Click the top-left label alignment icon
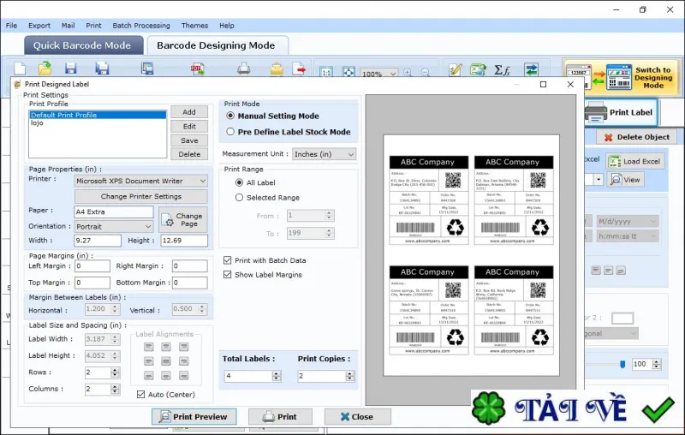The width and height of the screenshot is (685, 435). (148, 347)
